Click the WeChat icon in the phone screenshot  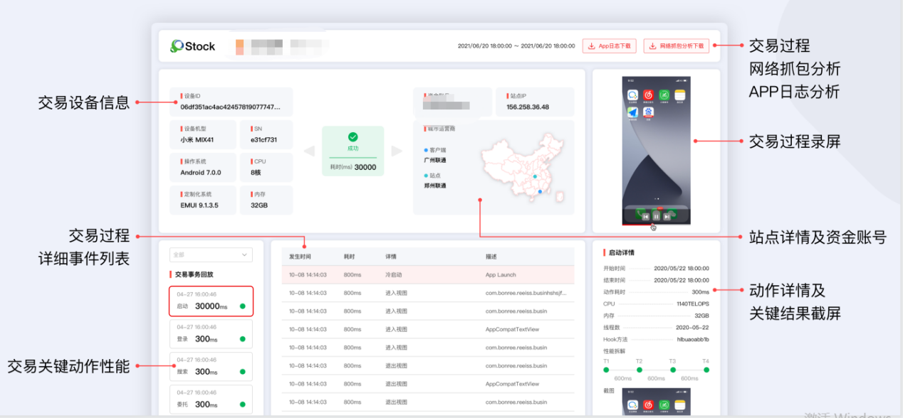pyautogui.click(x=634, y=96)
